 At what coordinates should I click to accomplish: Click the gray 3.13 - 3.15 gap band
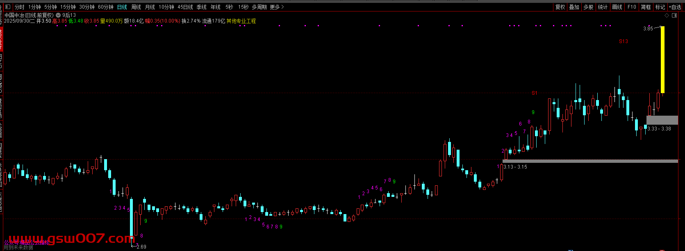(x=590, y=161)
